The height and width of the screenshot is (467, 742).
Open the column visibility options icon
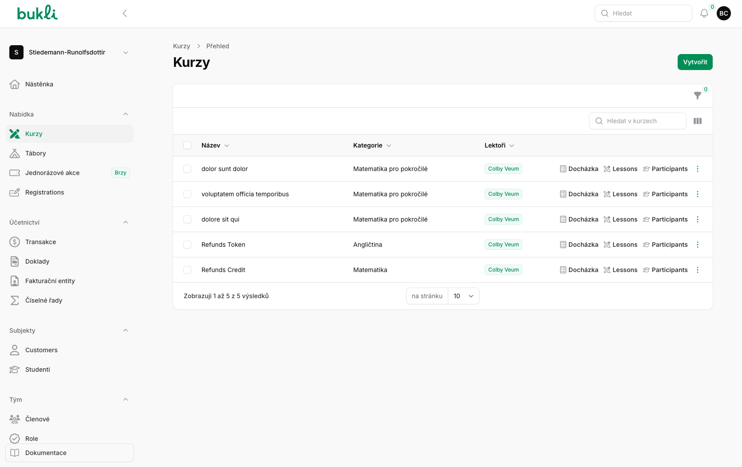tap(697, 121)
